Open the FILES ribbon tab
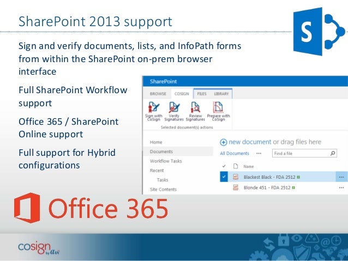Screen dimensions: 348x261 tap(202, 94)
